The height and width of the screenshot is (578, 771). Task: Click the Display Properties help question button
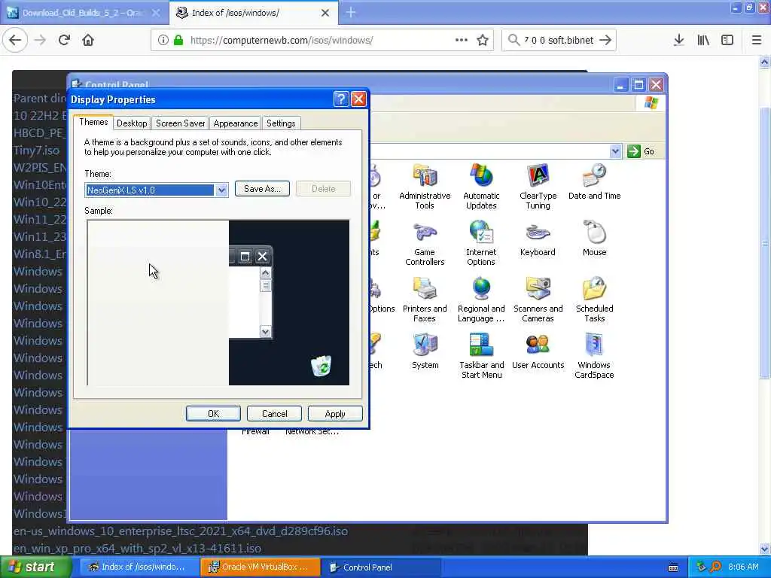coord(341,99)
